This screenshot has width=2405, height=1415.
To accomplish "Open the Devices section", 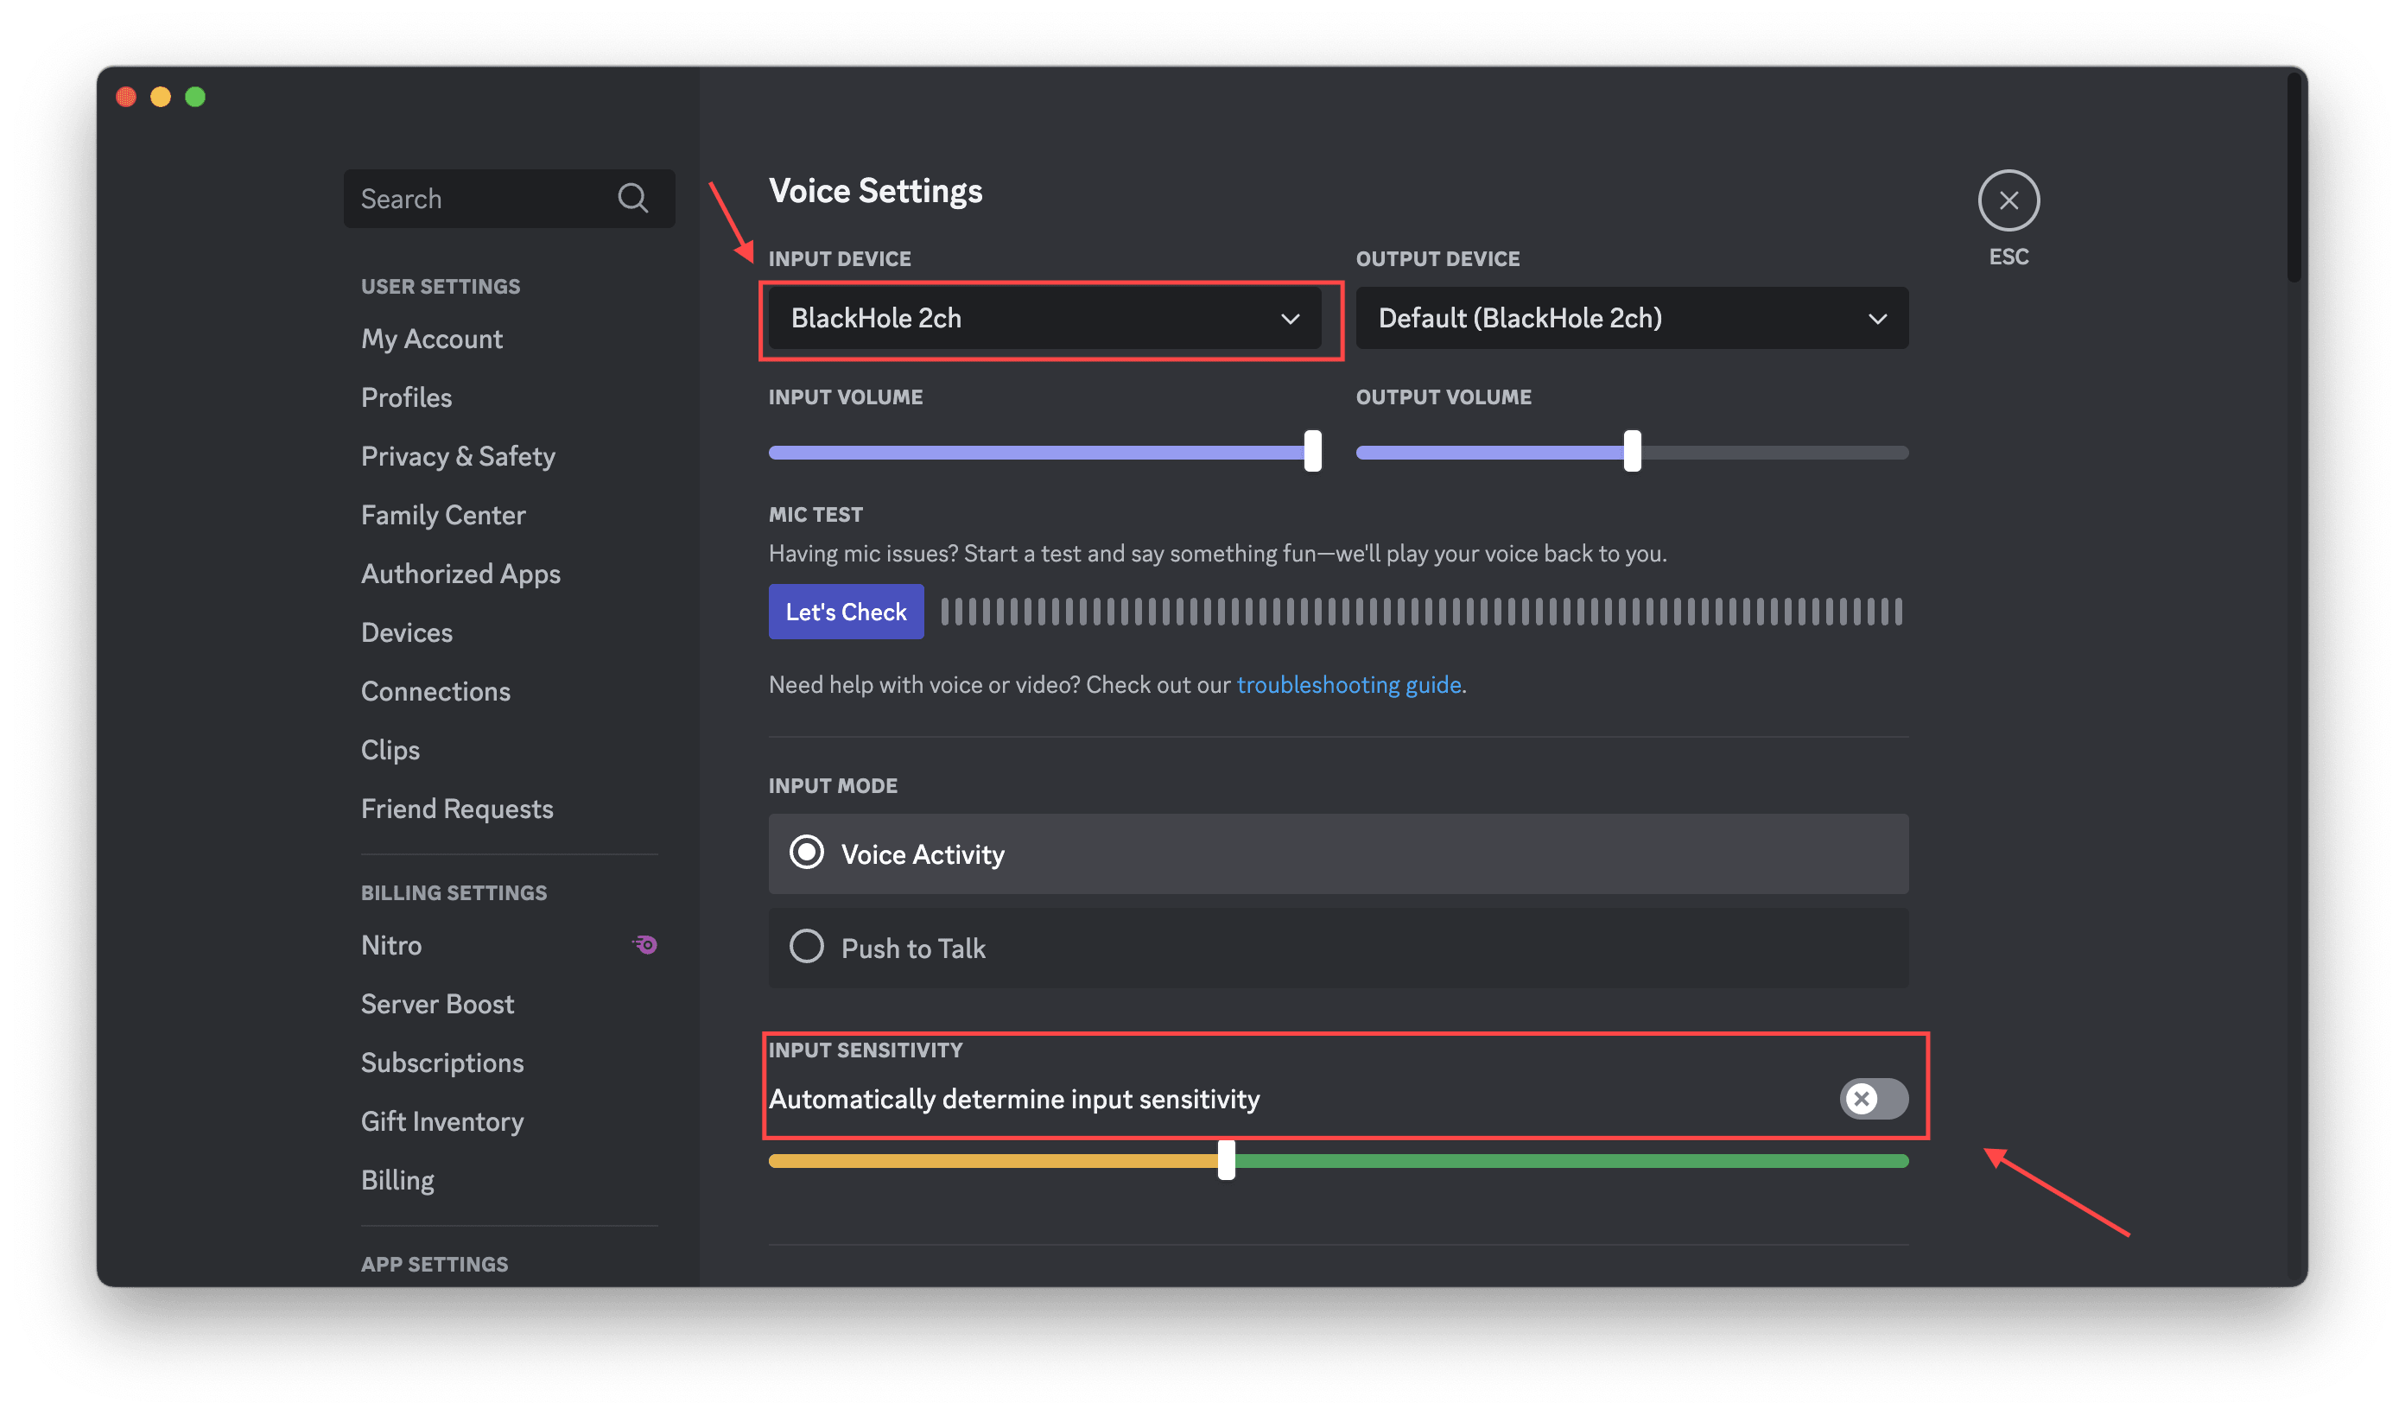I will [407, 631].
